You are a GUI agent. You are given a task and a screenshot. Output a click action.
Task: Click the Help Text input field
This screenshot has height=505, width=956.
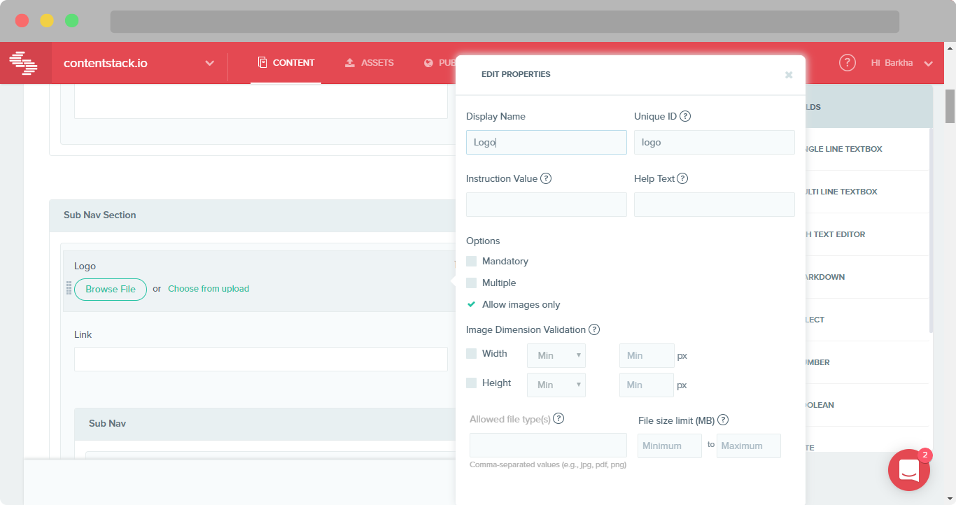tap(715, 204)
